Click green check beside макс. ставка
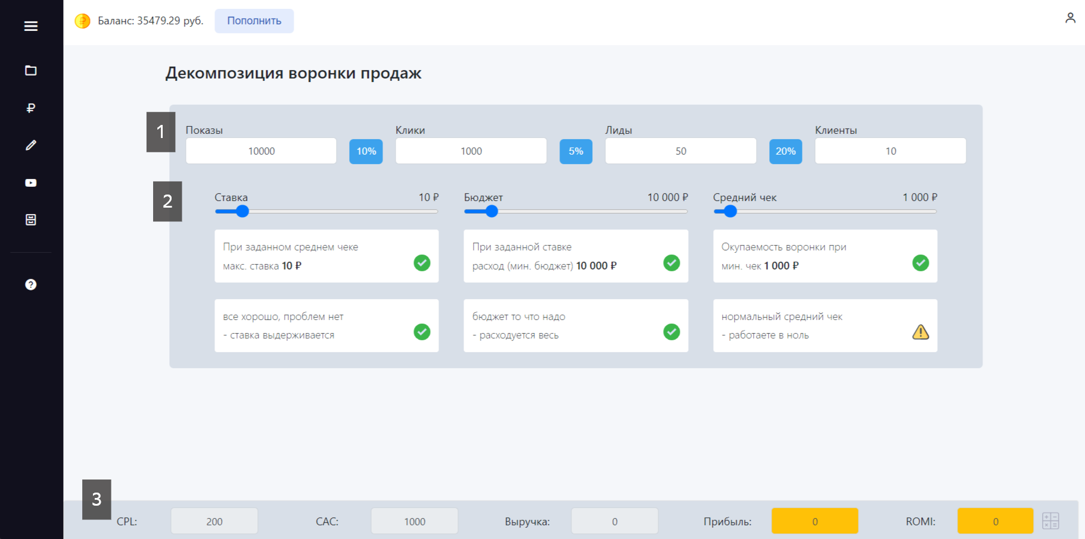Screen dimensions: 1085x539 point(422,262)
